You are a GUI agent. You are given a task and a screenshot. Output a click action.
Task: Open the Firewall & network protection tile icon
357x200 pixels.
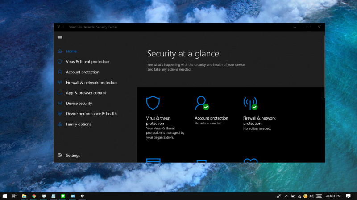(250, 103)
